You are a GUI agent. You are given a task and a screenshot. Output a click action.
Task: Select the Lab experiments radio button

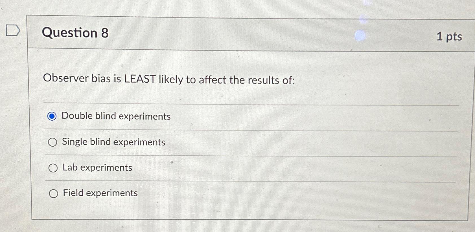[52, 167]
